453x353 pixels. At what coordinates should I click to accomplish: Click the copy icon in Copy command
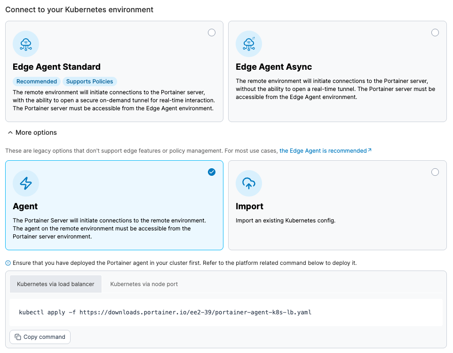pyautogui.click(x=18, y=337)
